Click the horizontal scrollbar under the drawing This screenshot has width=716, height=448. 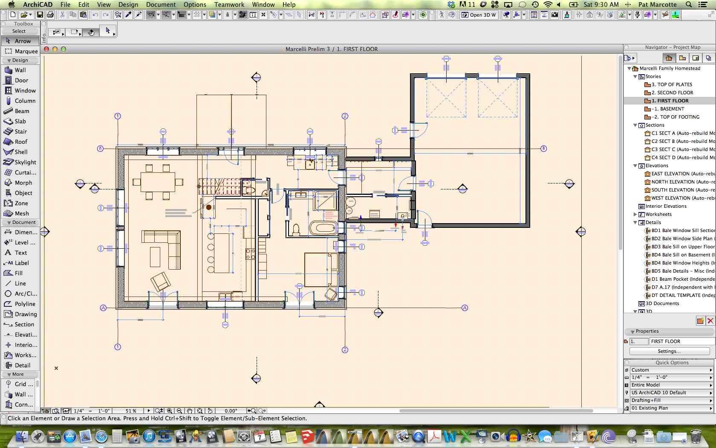coord(495,411)
